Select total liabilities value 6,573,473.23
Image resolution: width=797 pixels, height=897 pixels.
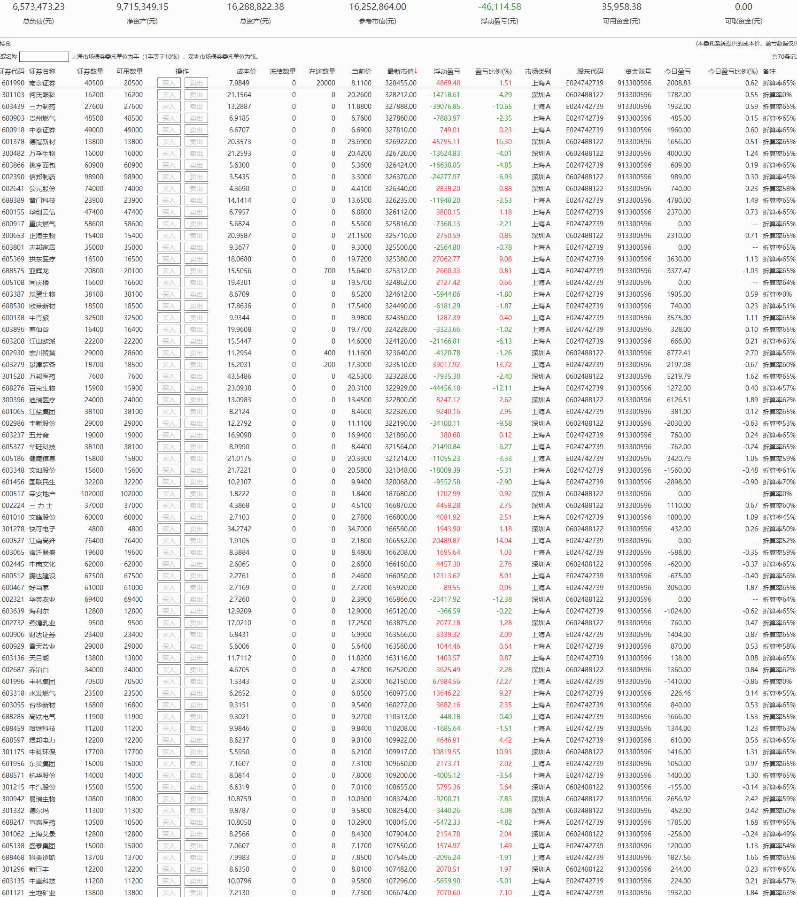[39, 7]
